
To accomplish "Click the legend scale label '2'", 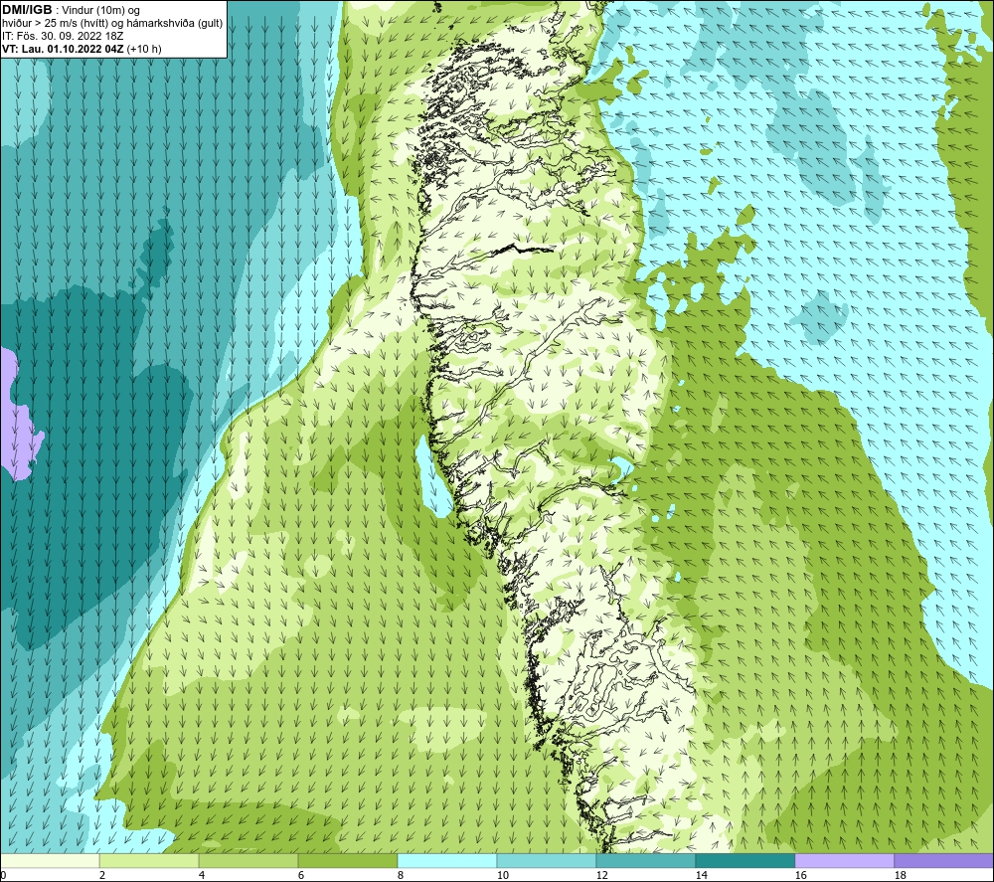I will click(x=102, y=876).
